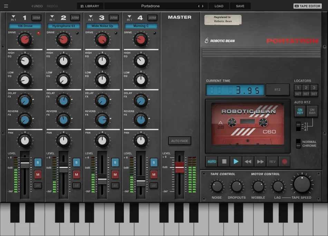Flip the Normal/Chrome tape switch
Image resolution: width=328 pixels, height=236 pixels.
point(299,144)
